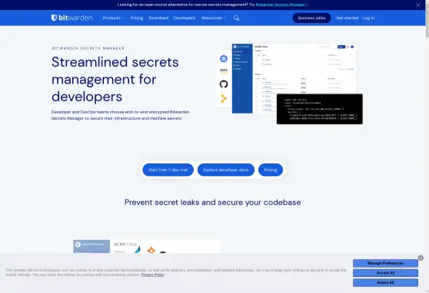Click the Kubernetes icon in hero image
The width and height of the screenshot is (429, 293).
point(224,58)
